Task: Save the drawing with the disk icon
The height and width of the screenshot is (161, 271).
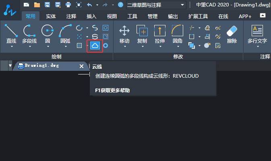Action: point(47,5)
